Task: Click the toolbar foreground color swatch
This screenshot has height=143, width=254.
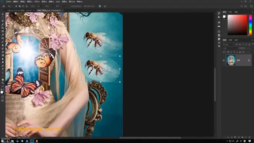Action: [x=2, y=92]
